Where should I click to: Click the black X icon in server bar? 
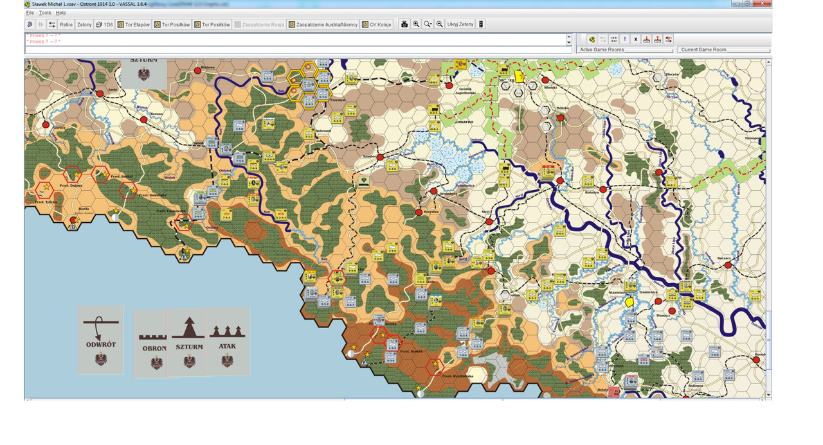(x=636, y=39)
